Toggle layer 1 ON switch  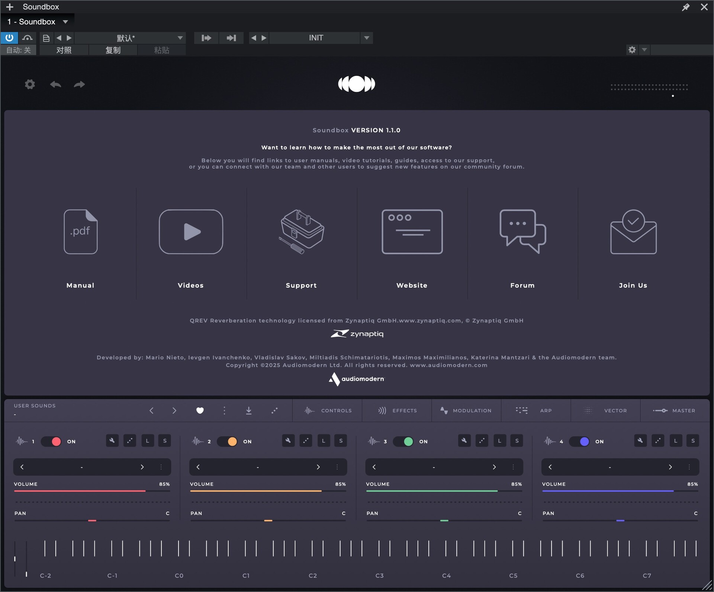(51, 442)
